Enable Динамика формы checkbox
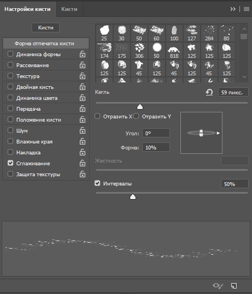252x294 pixels. coord(10,54)
